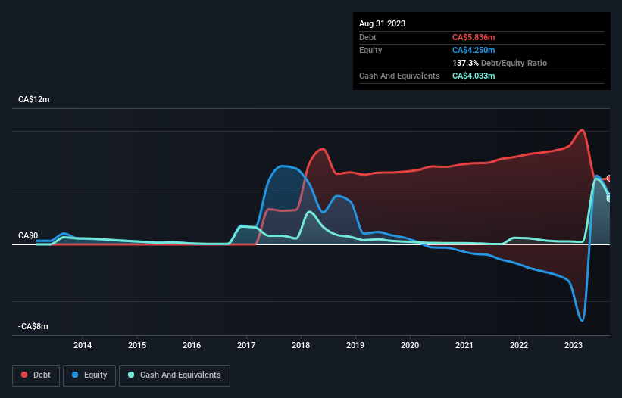Image resolution: width=622 pixels, height=398 pixels.
Task: Toggle Cash And Equivalents legend button
Action: tap(174, 375)
